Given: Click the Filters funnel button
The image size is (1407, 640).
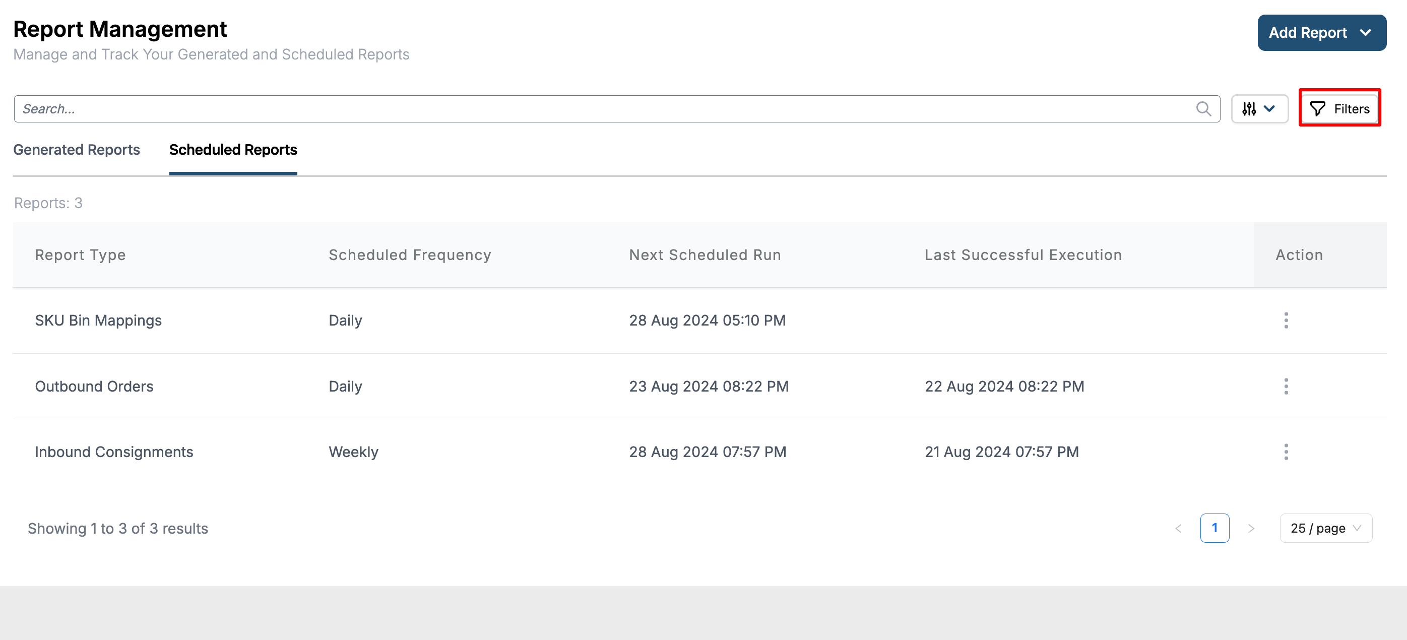Looking at the screenshot, I should tap(1340, 109).
